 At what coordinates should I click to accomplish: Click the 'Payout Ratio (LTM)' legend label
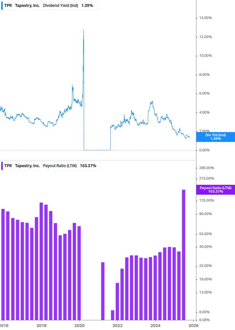pyautogui.click(x=60, y=166)
